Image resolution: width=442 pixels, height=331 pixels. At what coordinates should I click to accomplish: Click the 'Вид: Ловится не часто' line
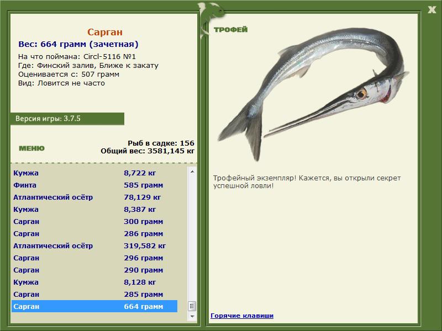point(61,83)
